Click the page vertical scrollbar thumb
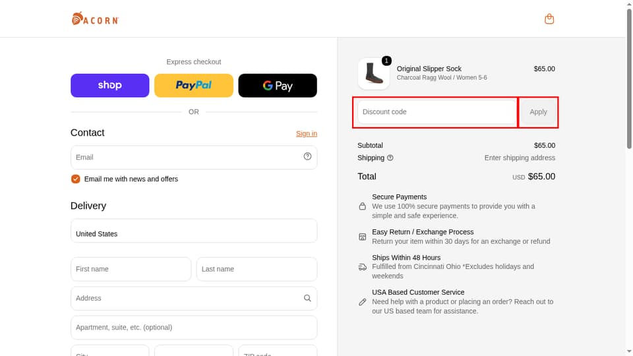Viewport: 633px width, 356px height. point(629,78)
